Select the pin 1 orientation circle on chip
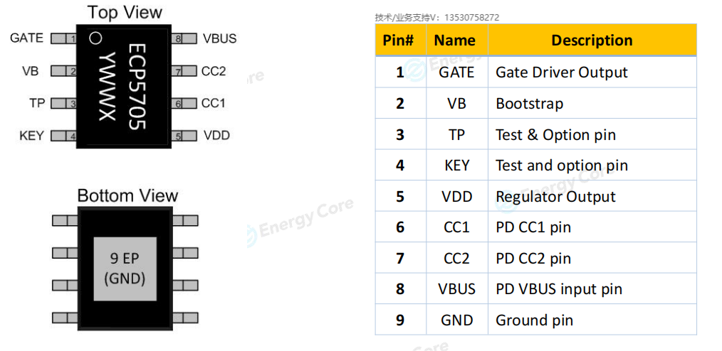The height and width of the screenshot is (351, 722). [95, 38]
